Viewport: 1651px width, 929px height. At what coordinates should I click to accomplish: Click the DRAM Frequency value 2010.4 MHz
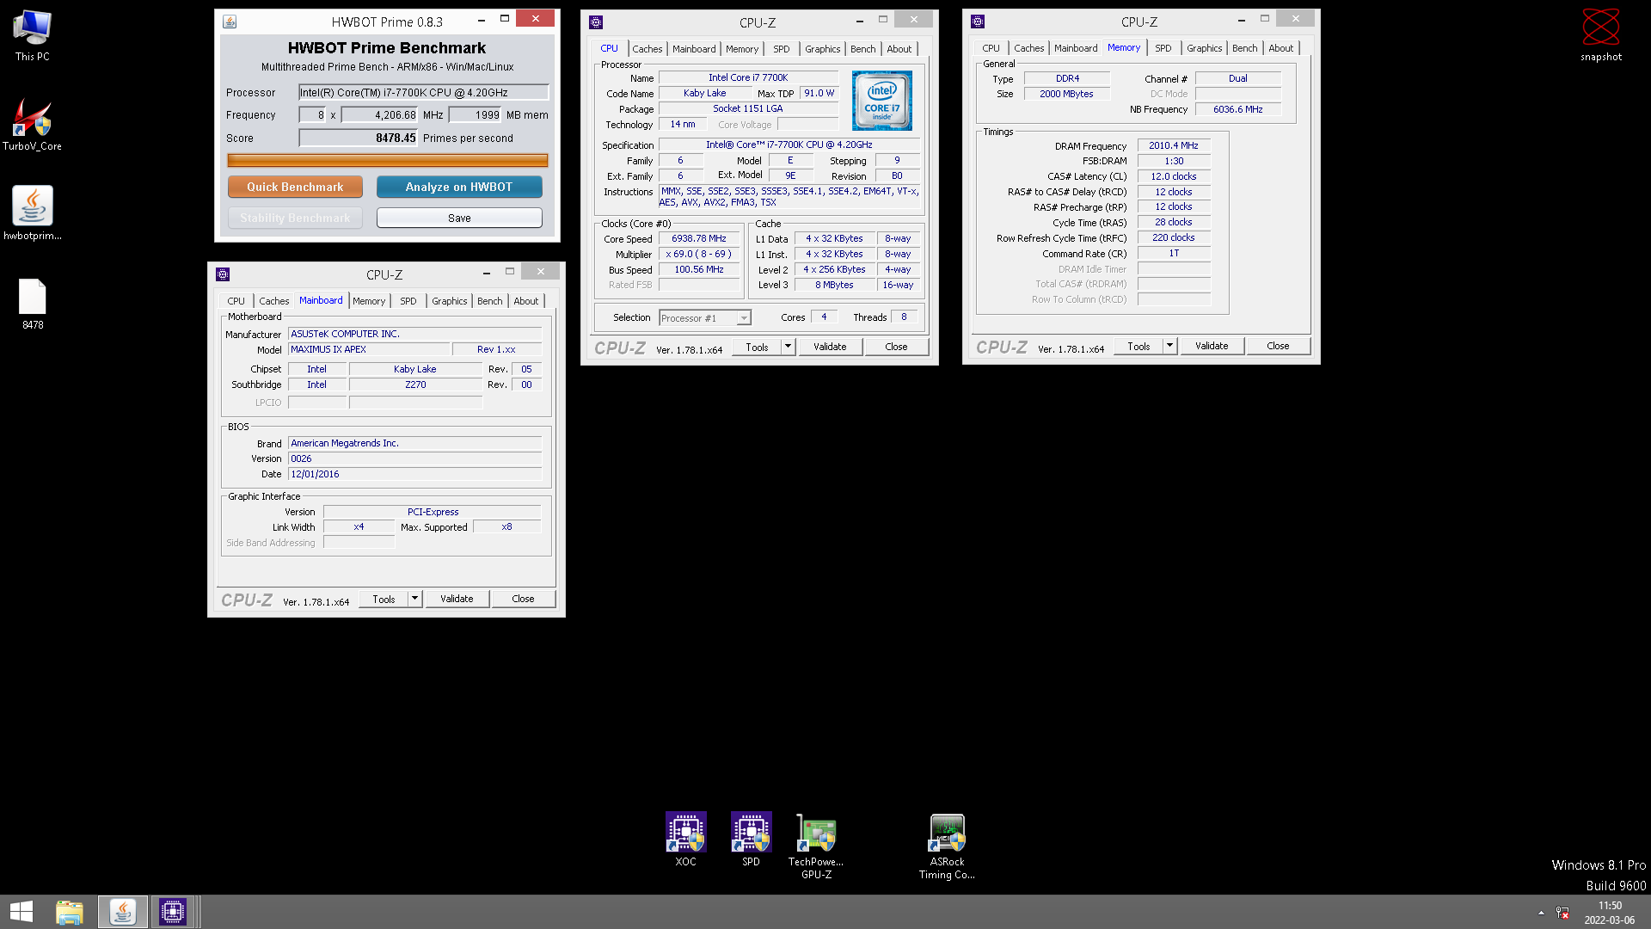tap(1174, 145)
